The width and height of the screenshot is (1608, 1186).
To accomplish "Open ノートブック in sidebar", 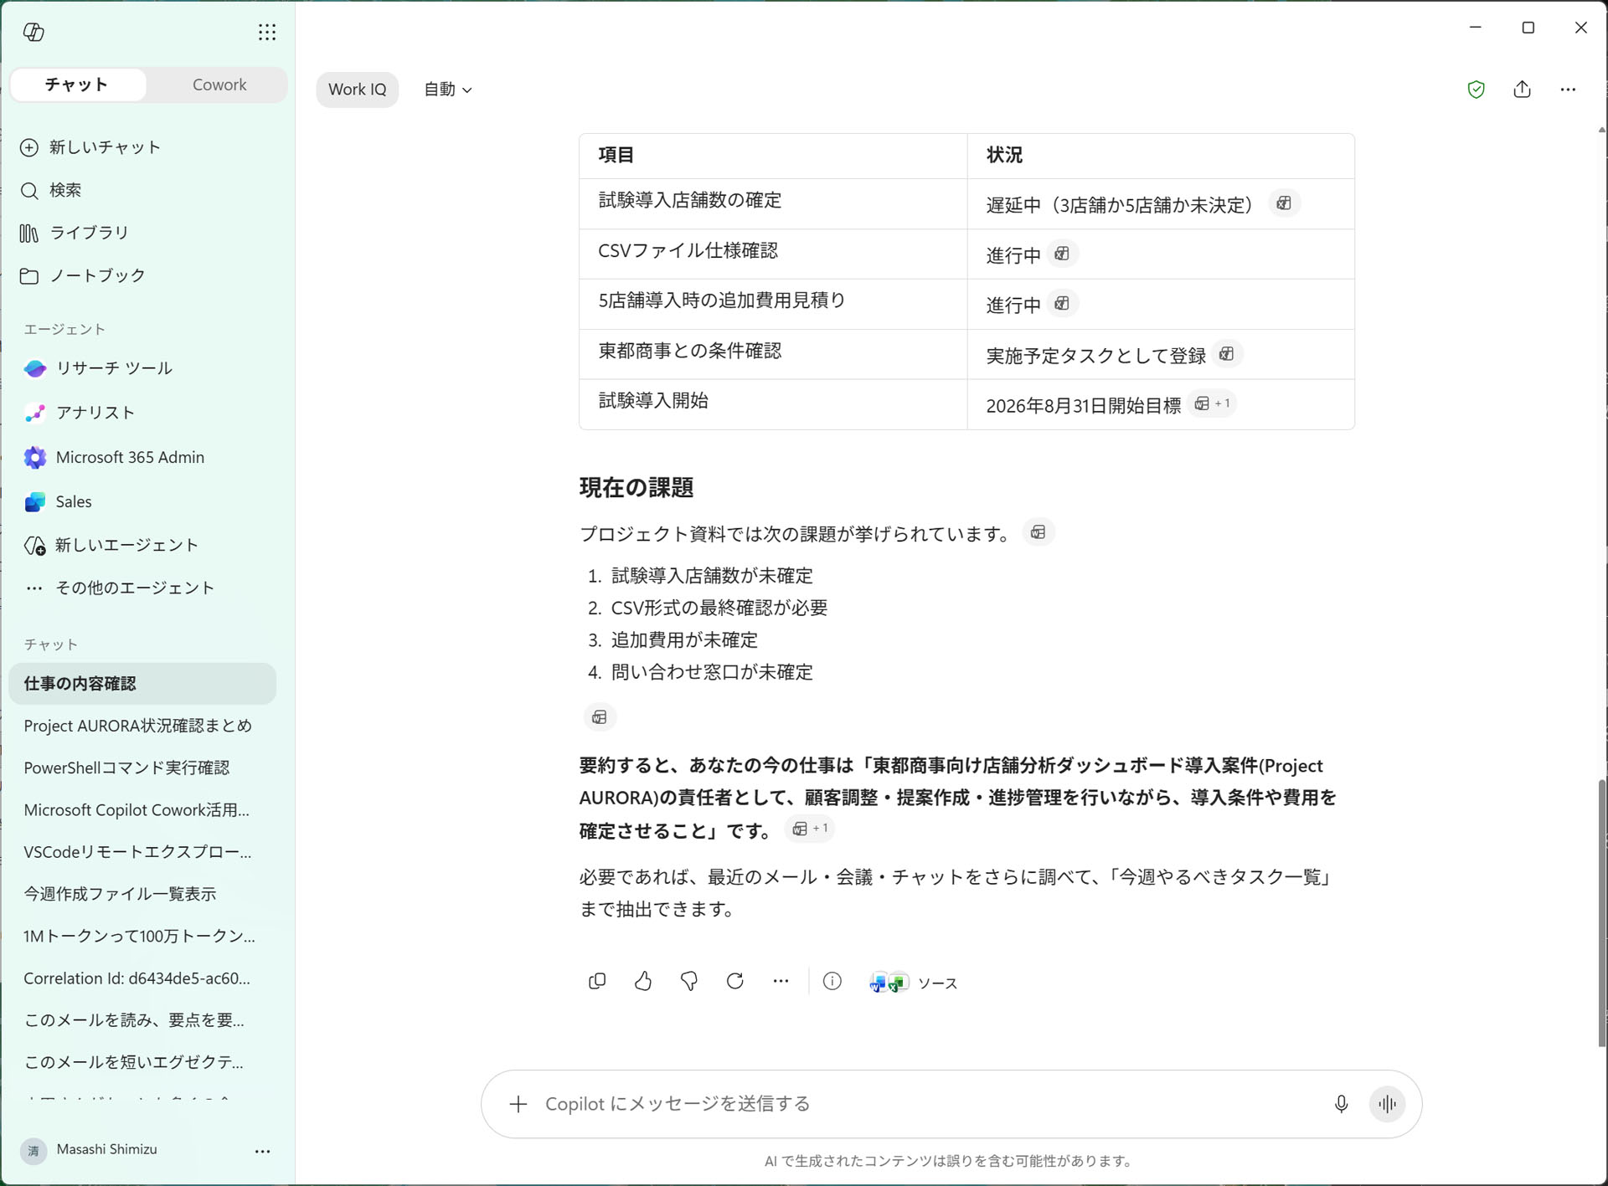I will [82, 275].
